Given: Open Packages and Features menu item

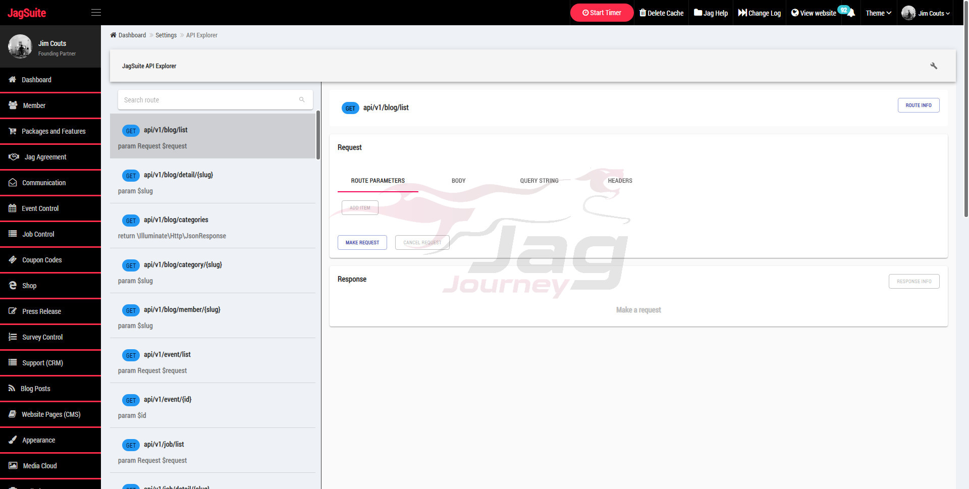Looking at the screenshot, I should pyautogui.click(x=50, y=131).
